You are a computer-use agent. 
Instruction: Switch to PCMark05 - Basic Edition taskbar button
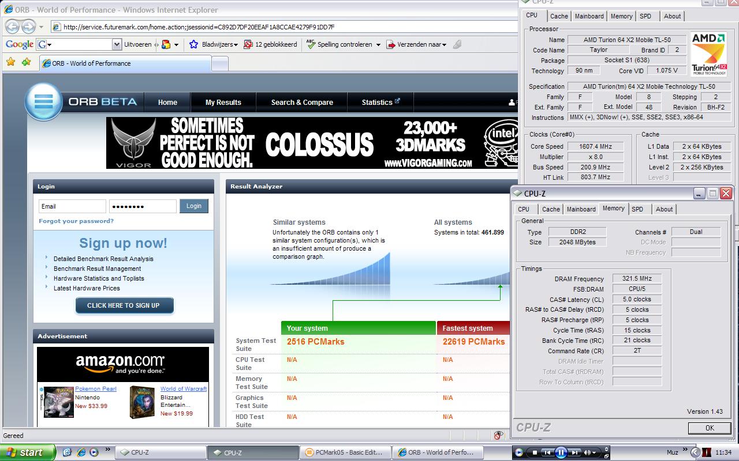(346, 452)
